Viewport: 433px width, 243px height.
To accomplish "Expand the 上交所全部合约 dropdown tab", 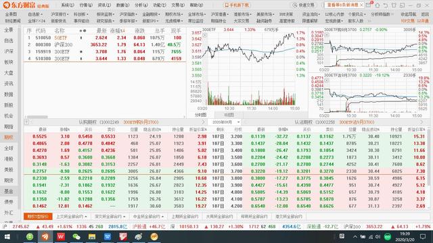I will pyautogui.click(x=72, y=217).
